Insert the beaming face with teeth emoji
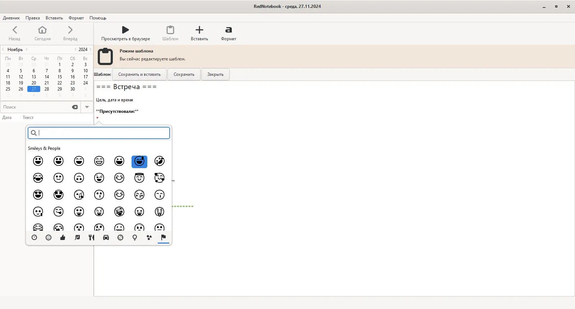This screenshot has width=575, height=309. click(99, 161)
